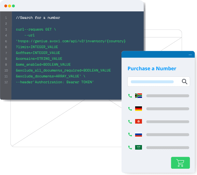
Task: Click the inventory API URL code line
Action: pyautogui.click(x=71, y=41)
